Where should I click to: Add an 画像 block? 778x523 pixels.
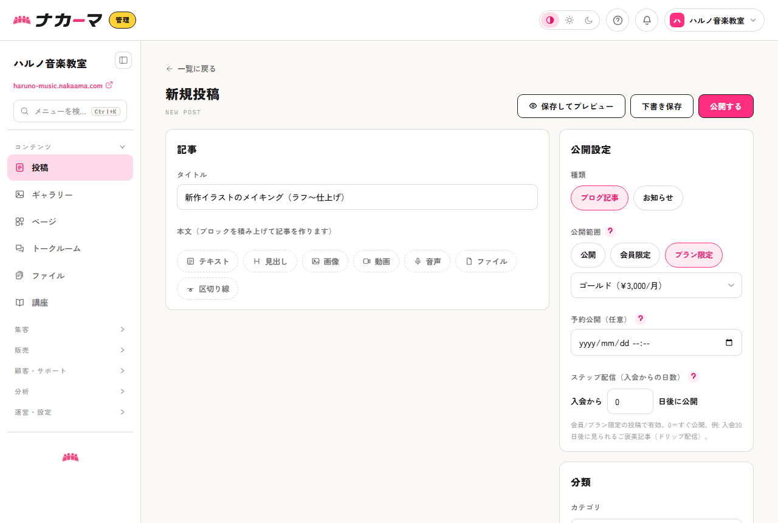click(x=325, y=261)
